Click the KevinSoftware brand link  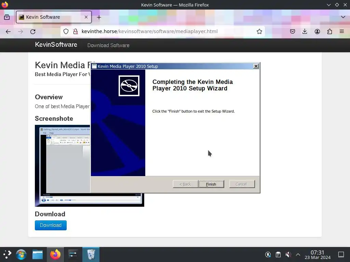56,45
